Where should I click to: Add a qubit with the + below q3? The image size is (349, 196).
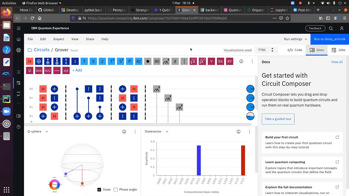click(31, 122)
